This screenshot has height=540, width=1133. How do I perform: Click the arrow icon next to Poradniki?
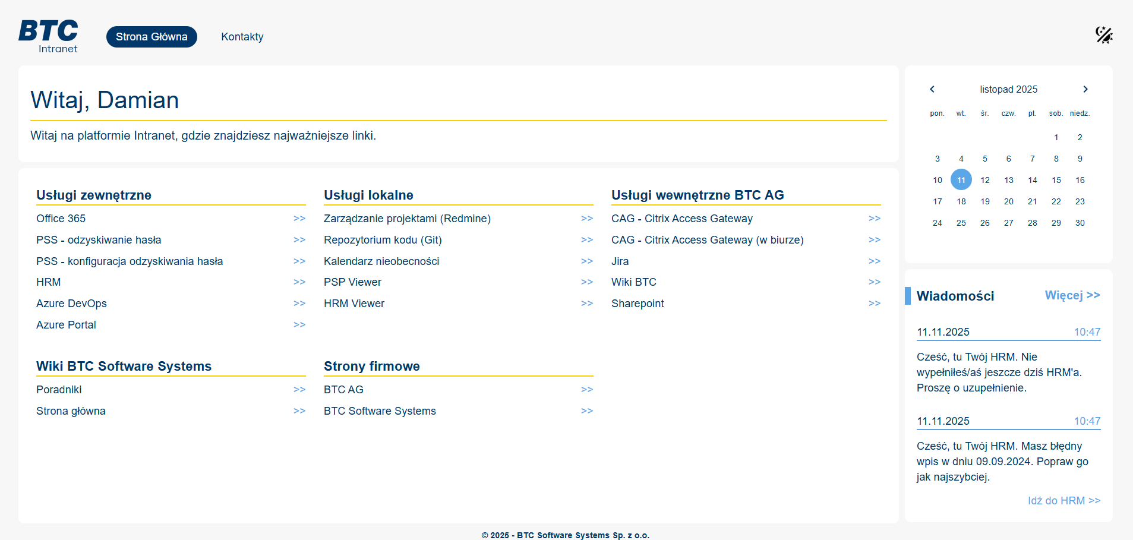(x=299, y=390)
